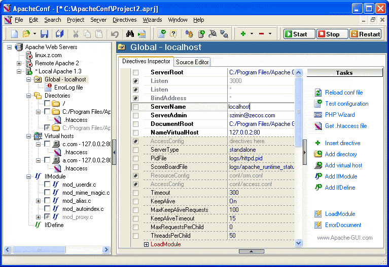Expand the LoadModule directive group
389x267 pixels.
[x=146, y=244]
